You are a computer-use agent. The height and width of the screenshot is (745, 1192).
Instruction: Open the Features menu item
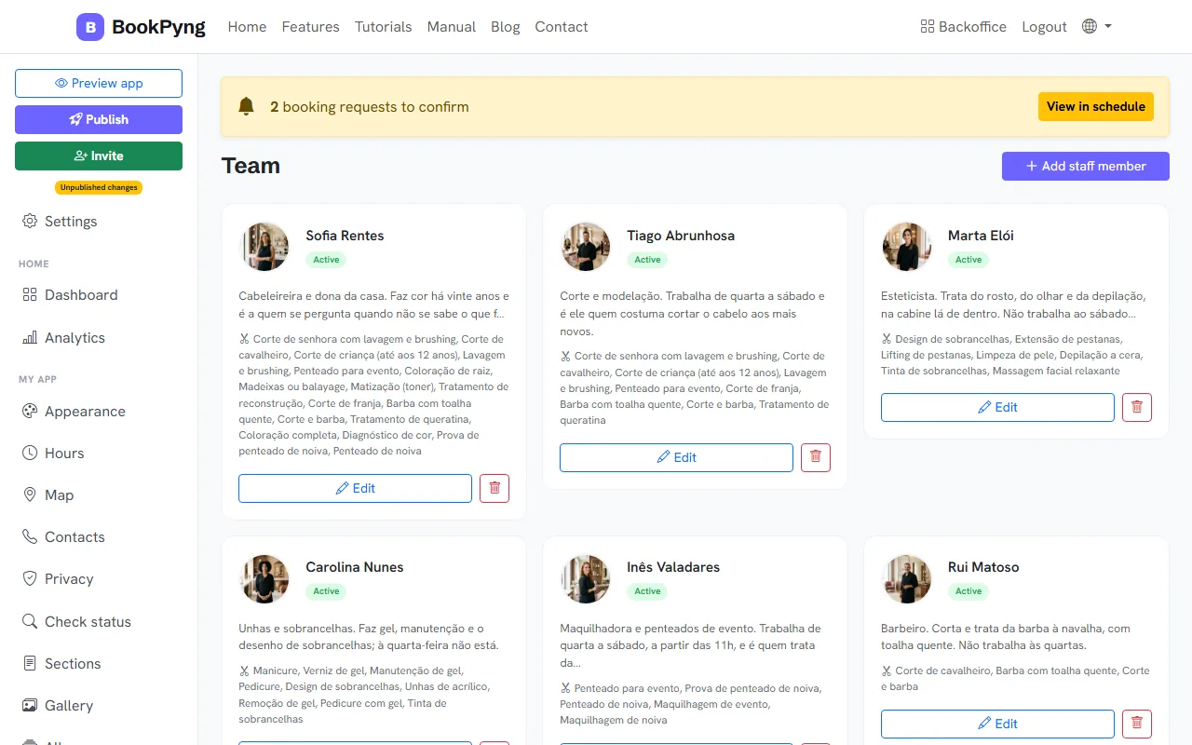click(x=310, y=26)
